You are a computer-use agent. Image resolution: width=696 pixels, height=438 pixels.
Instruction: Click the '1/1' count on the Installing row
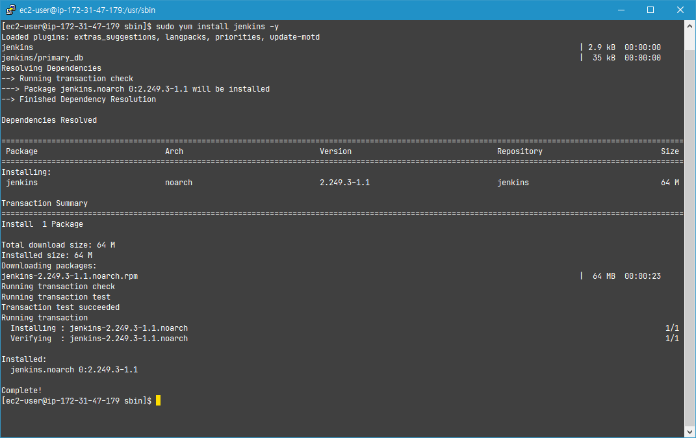click(672, 328)
